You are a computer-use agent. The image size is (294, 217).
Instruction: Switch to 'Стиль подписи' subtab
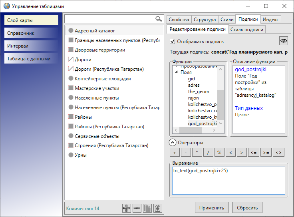coord(247,29)
